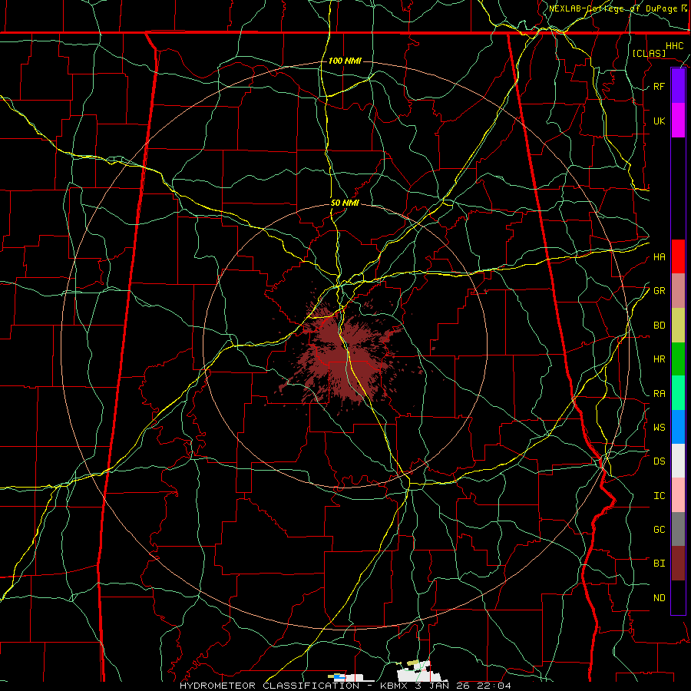Click the IC legend label
The width and height of the screenshot is (691, 691).
(x=659, y=496)
